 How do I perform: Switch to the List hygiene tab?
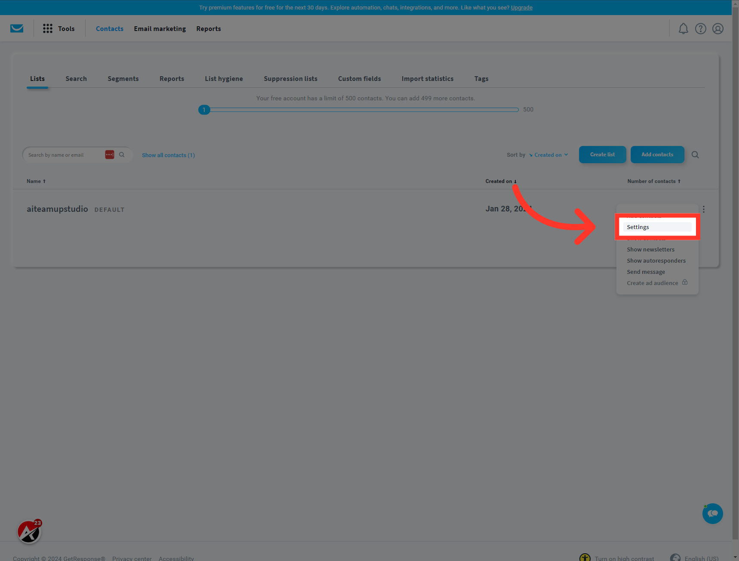[x=224, y=79]
